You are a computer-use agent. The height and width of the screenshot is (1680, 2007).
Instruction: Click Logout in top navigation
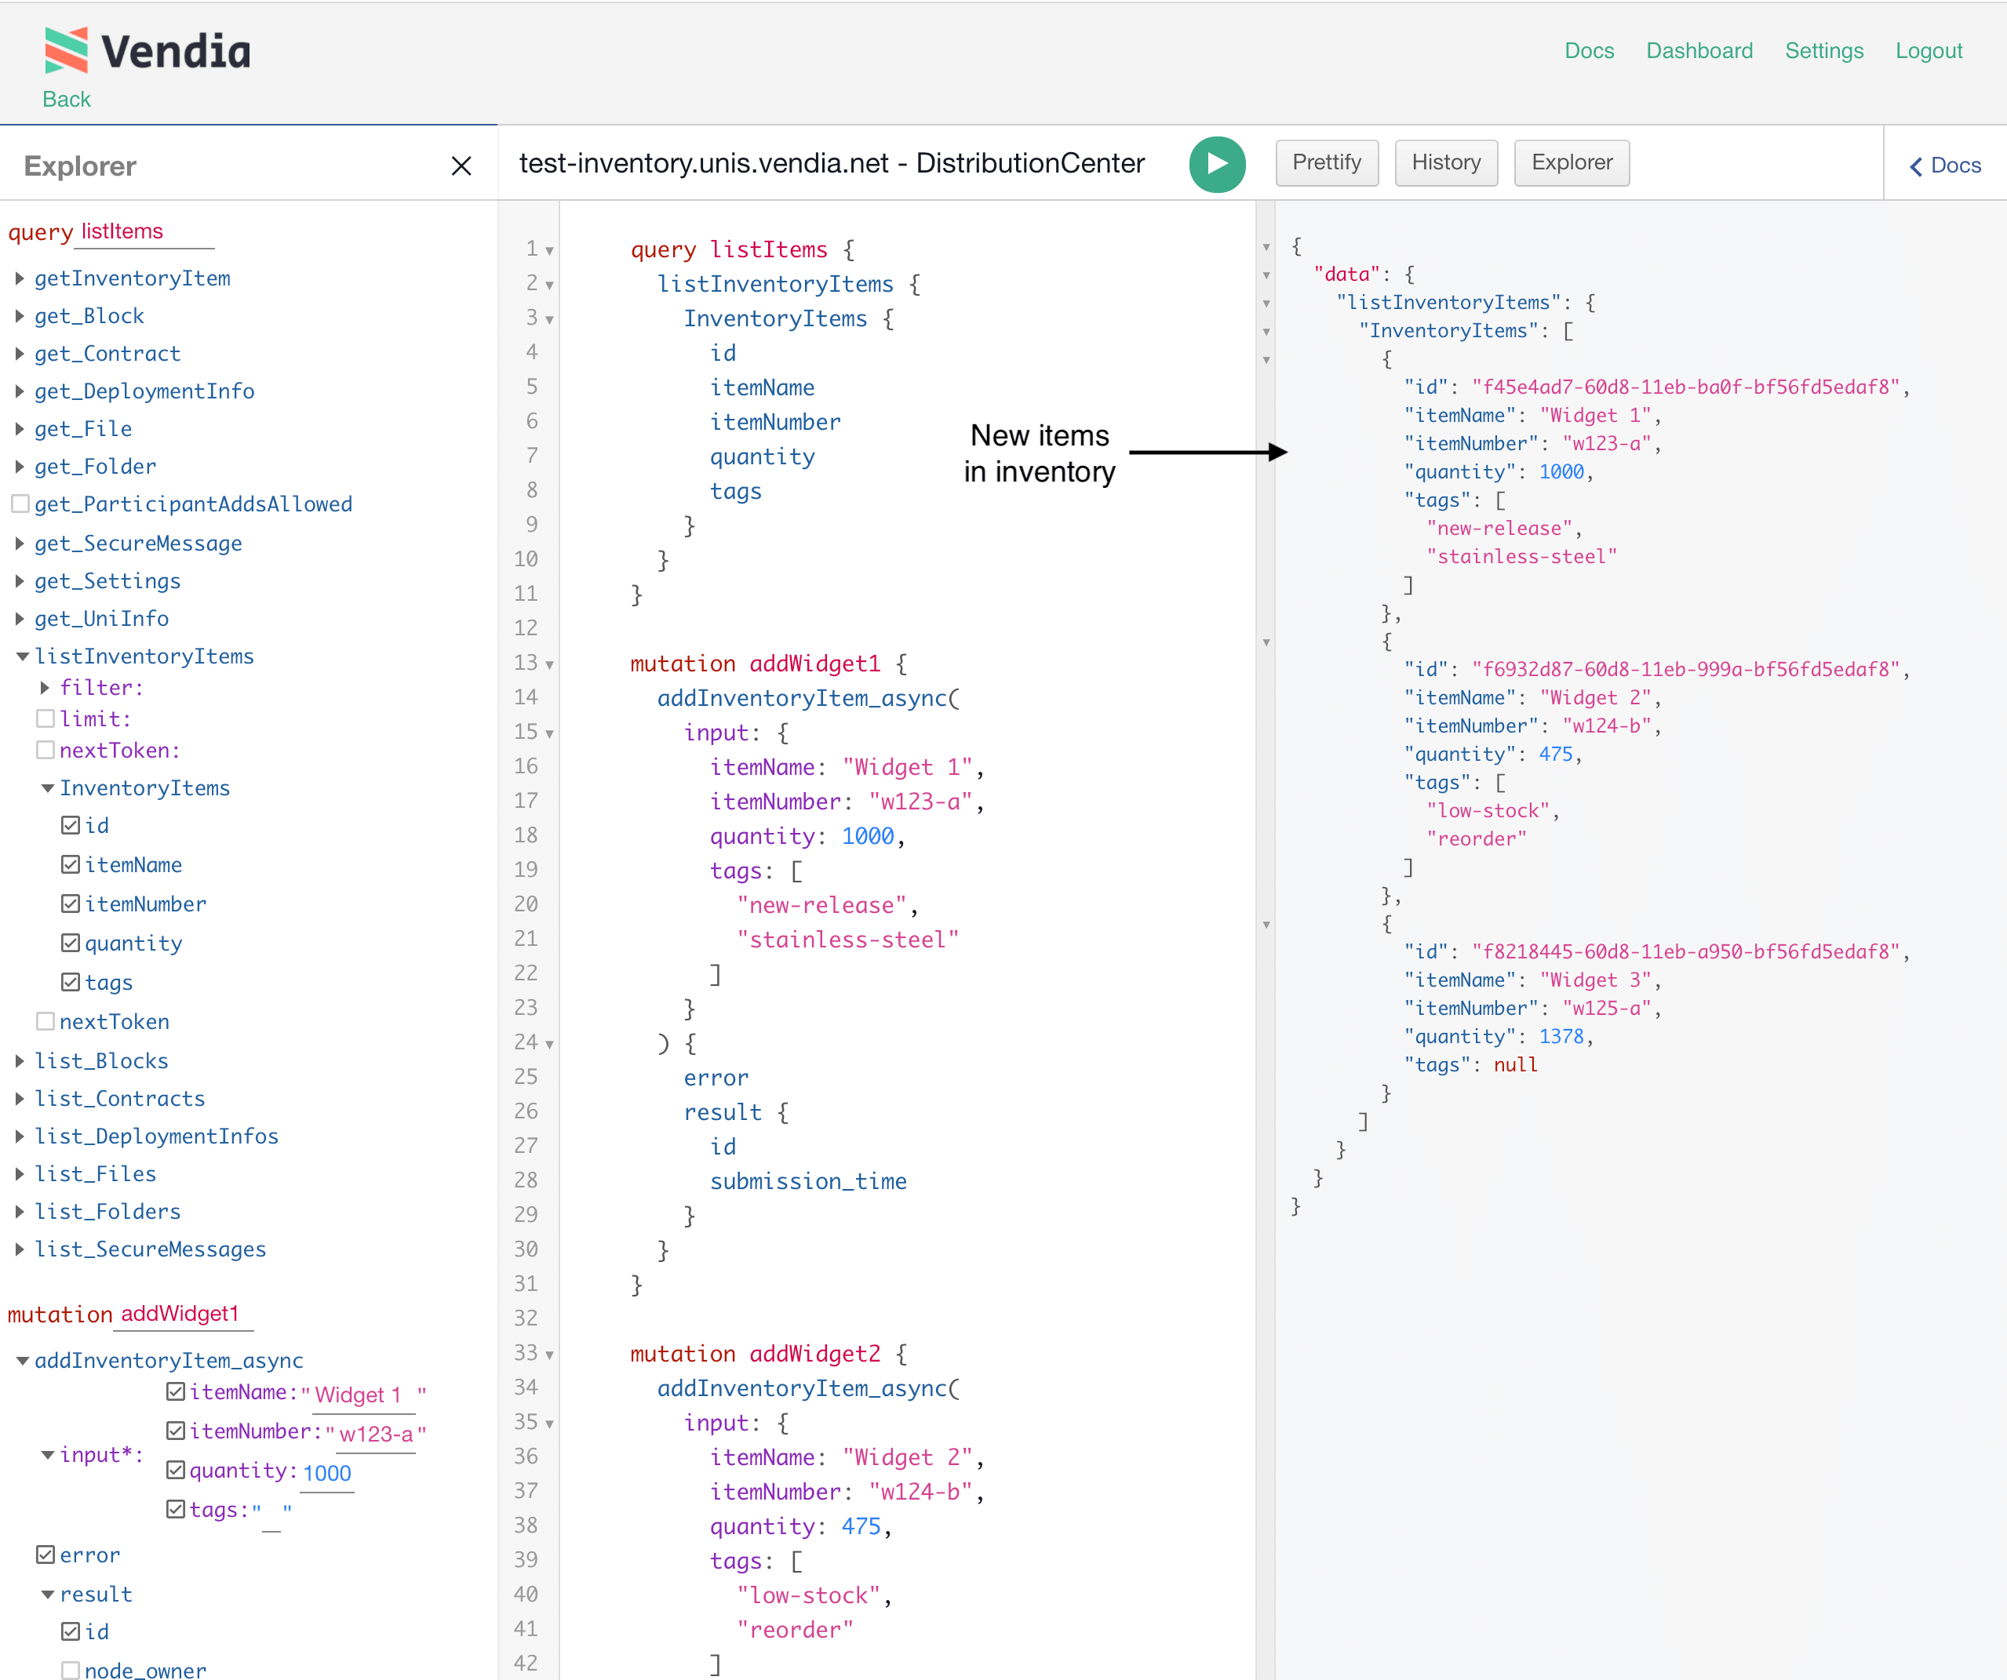[x=1929, y=51]
